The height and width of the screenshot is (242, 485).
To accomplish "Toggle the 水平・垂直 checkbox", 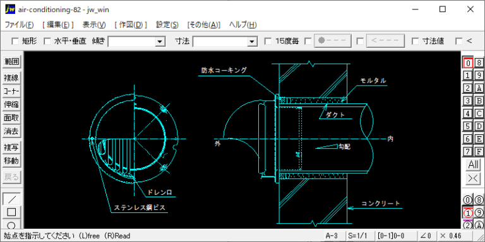I will 47,41.
